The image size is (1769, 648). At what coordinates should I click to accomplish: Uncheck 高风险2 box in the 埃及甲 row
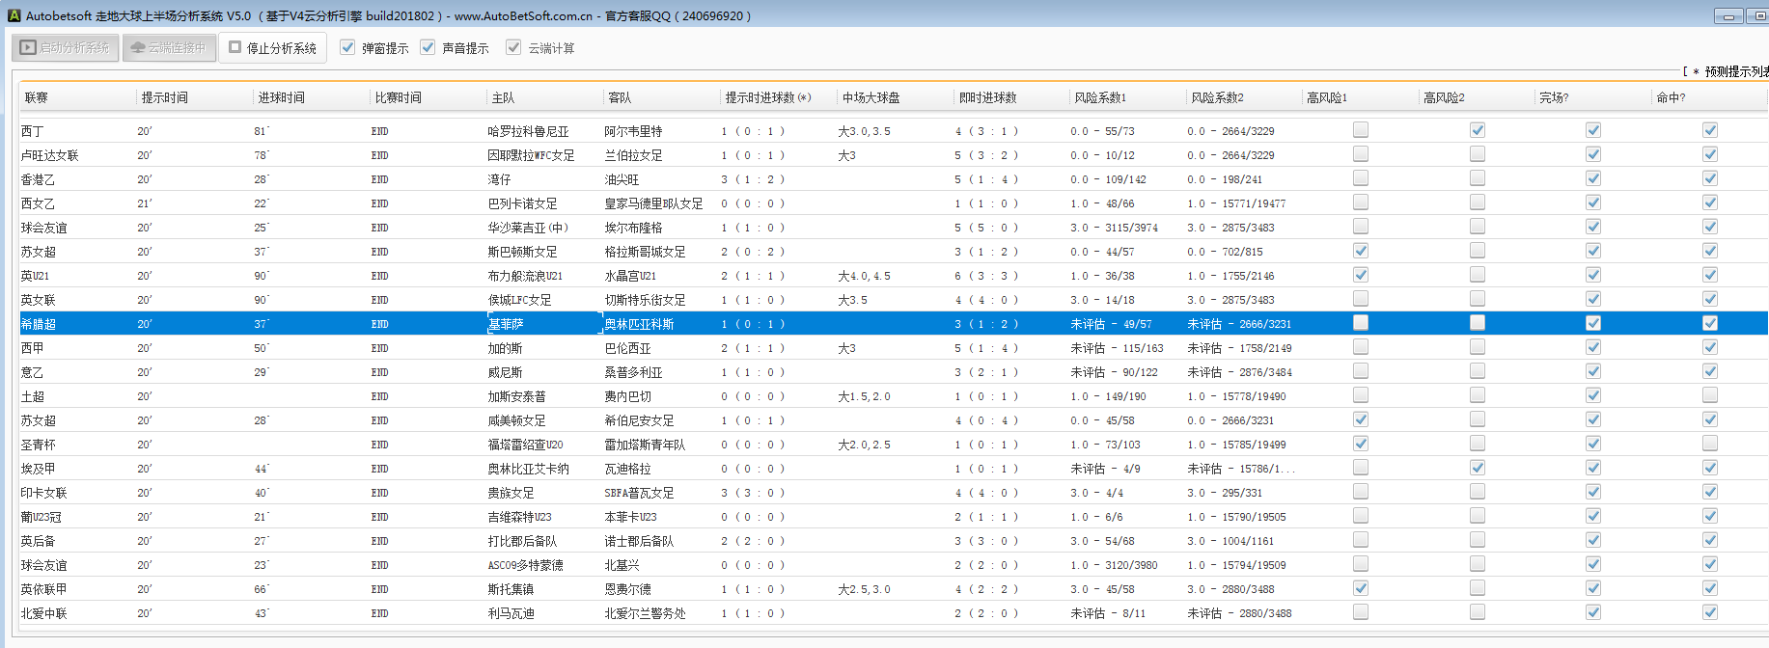(1478, 468)
